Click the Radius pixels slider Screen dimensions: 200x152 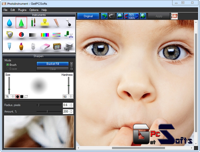[x=49, y=105]
